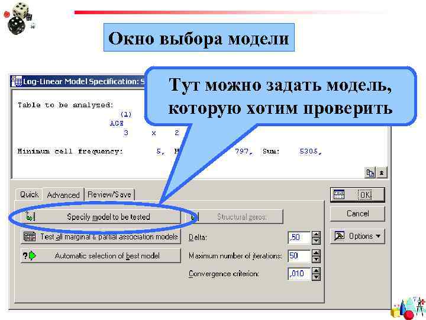This screenshot has width=426, height=320.
Task: Increase maximum iterations with up spinner
Action: pyautogui.click(x=316, y=253)
